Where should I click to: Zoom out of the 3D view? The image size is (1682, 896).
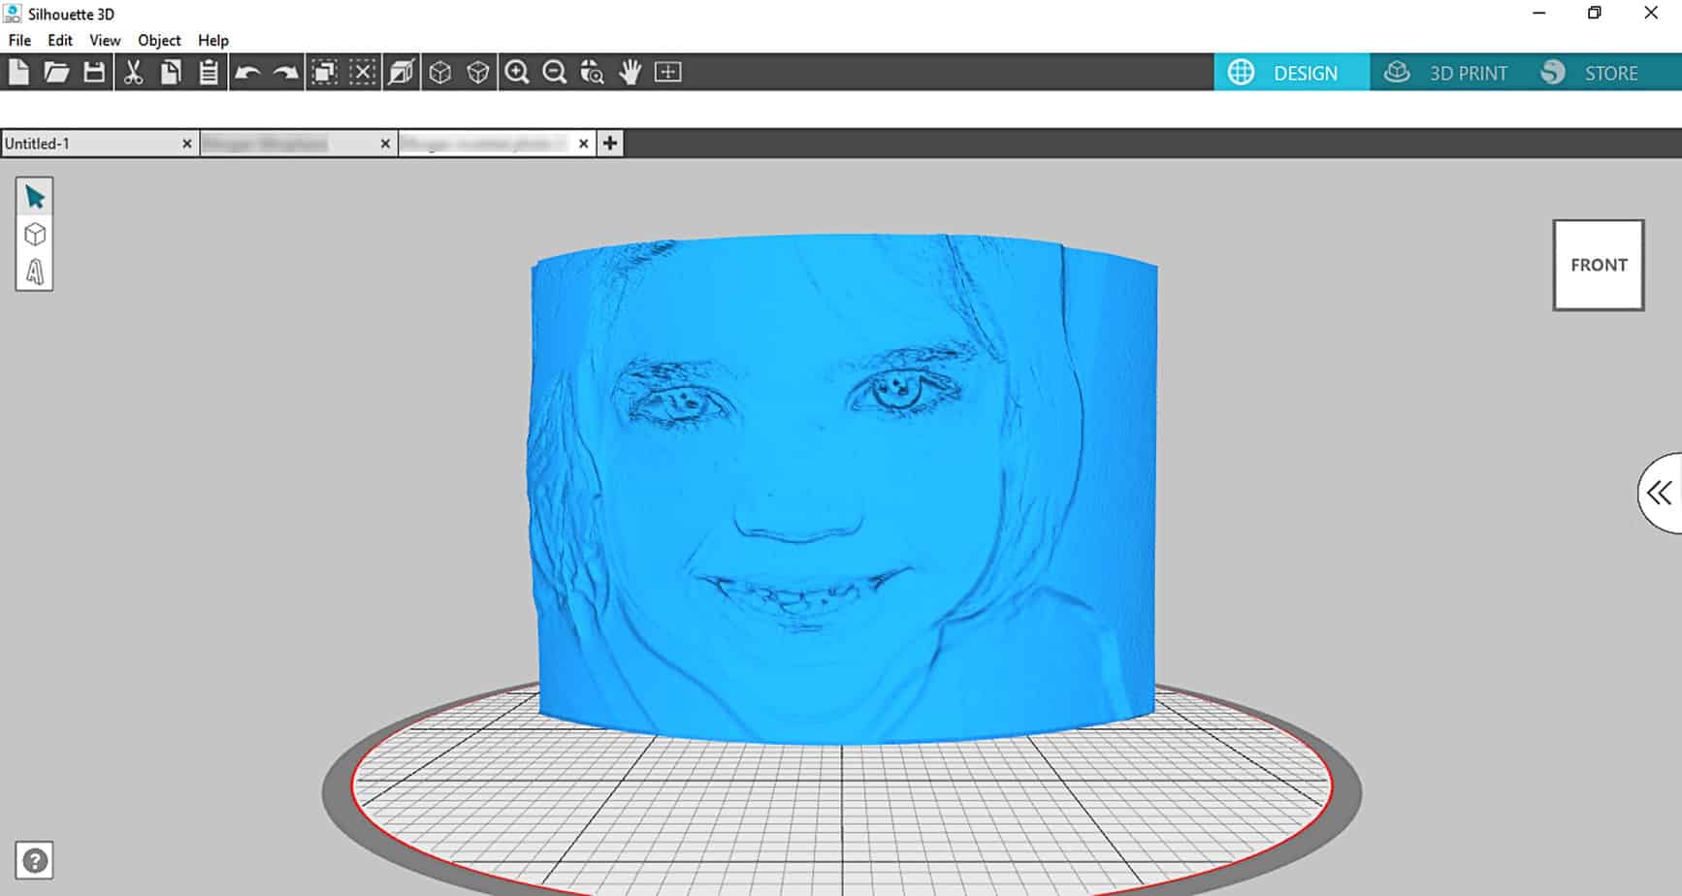[x=554, y=72]
